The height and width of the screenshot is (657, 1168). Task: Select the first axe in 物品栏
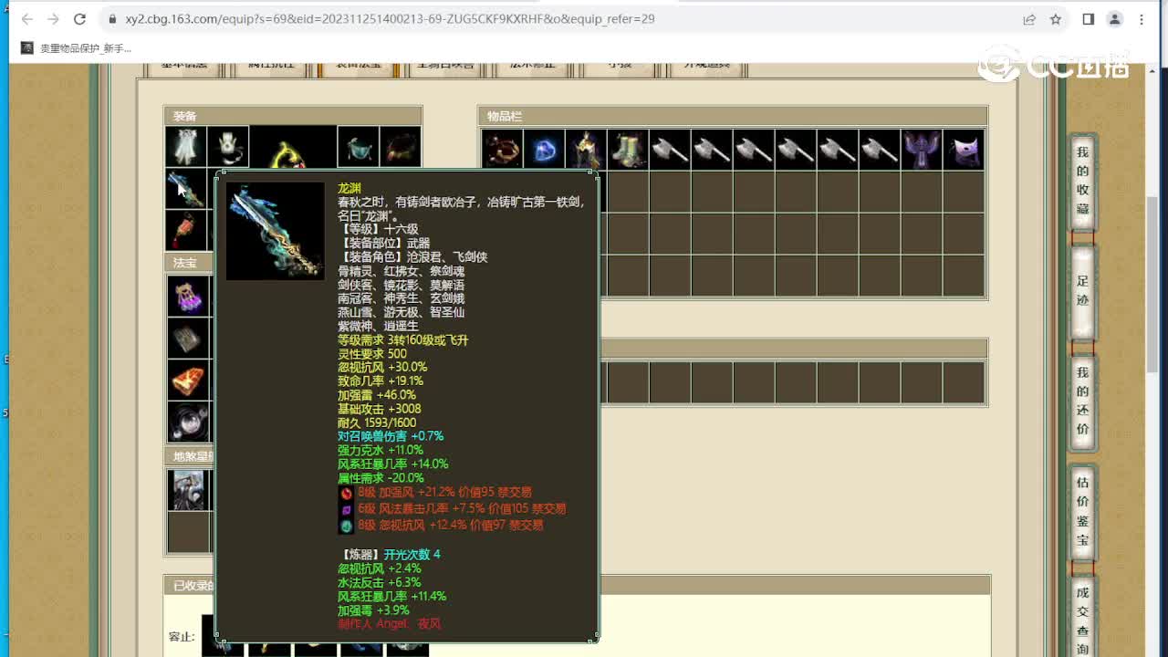click(x=670, y=149)
